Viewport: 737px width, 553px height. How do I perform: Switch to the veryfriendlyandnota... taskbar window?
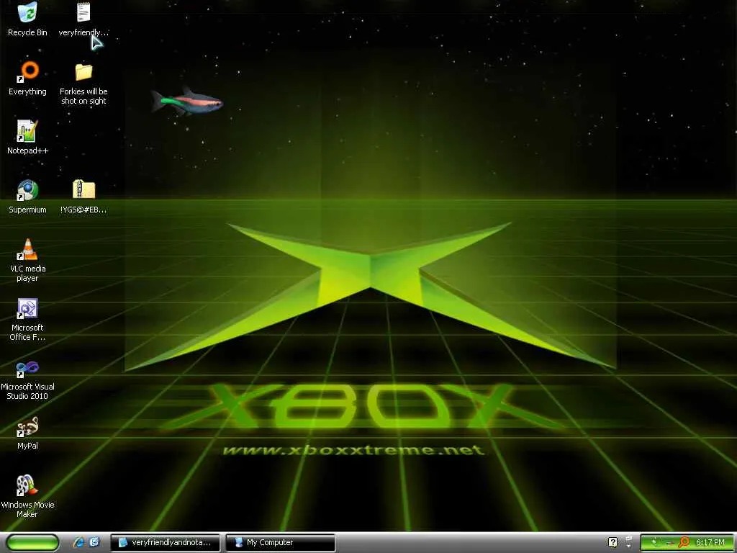(x=165, y=543)
